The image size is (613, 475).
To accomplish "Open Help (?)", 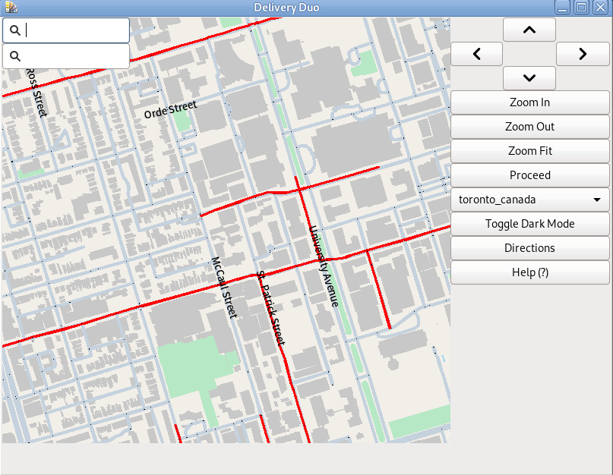I will 529,272.
